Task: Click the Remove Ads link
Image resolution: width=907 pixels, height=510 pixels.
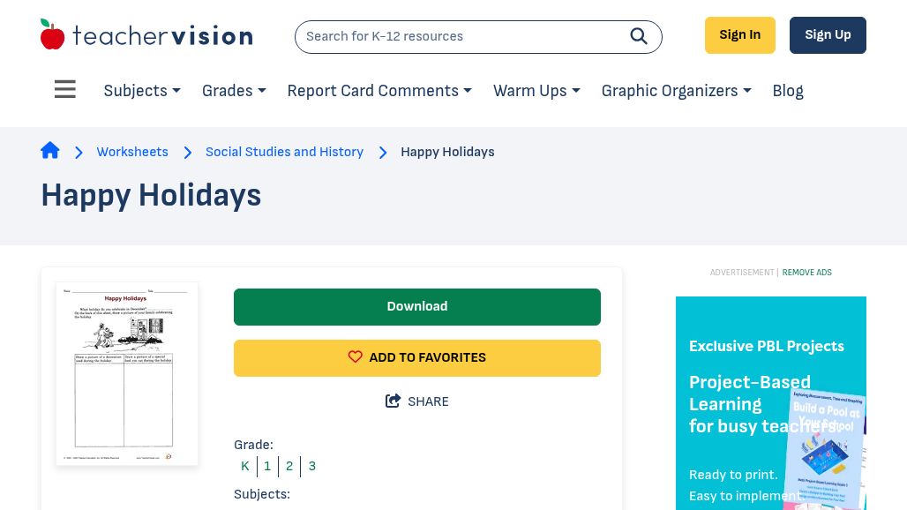Action: (x=806, y=273)
